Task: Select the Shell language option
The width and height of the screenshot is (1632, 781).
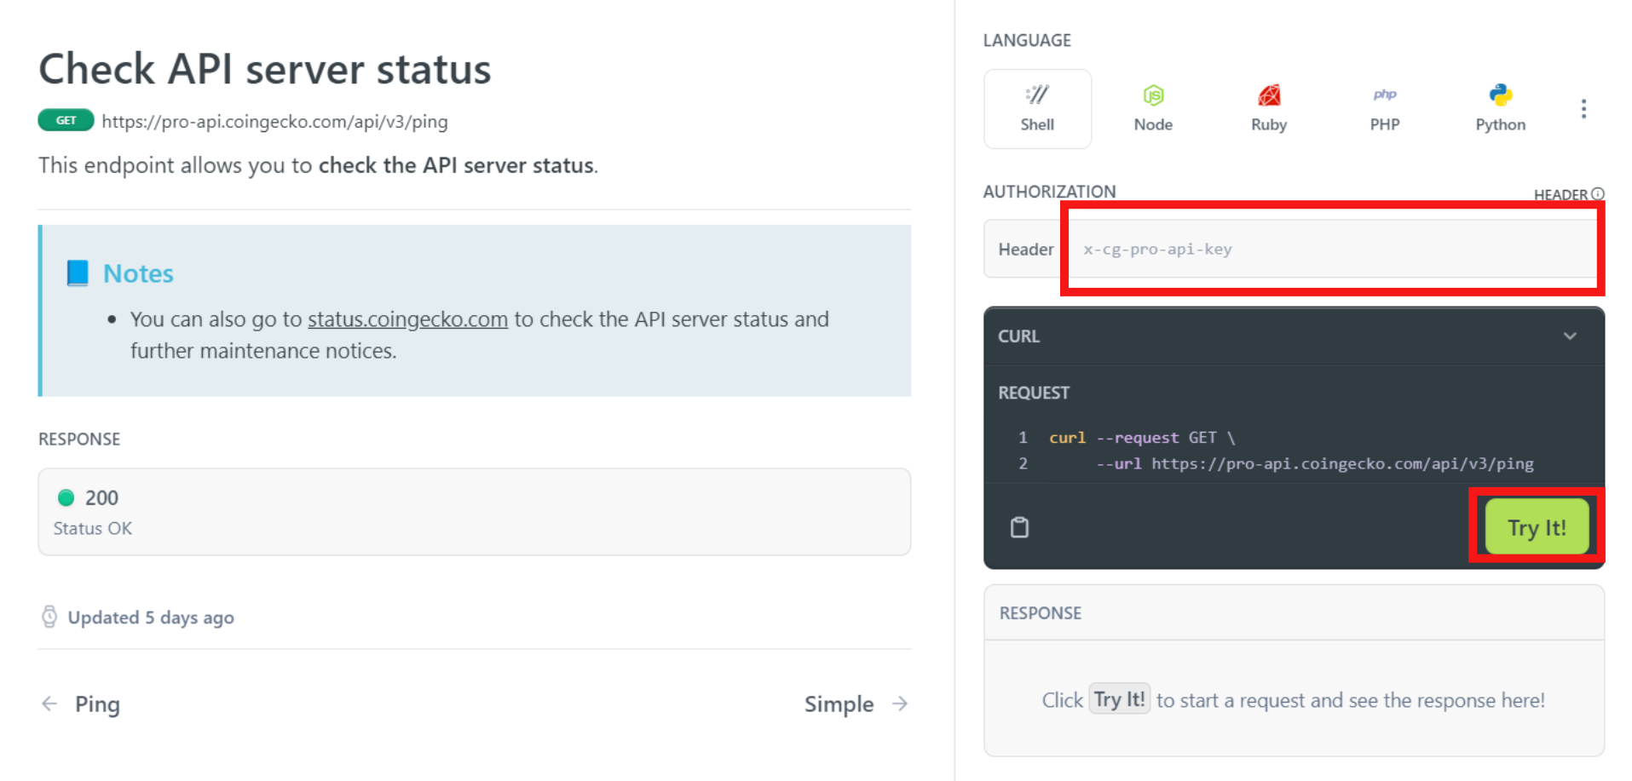Action: 1037,109
